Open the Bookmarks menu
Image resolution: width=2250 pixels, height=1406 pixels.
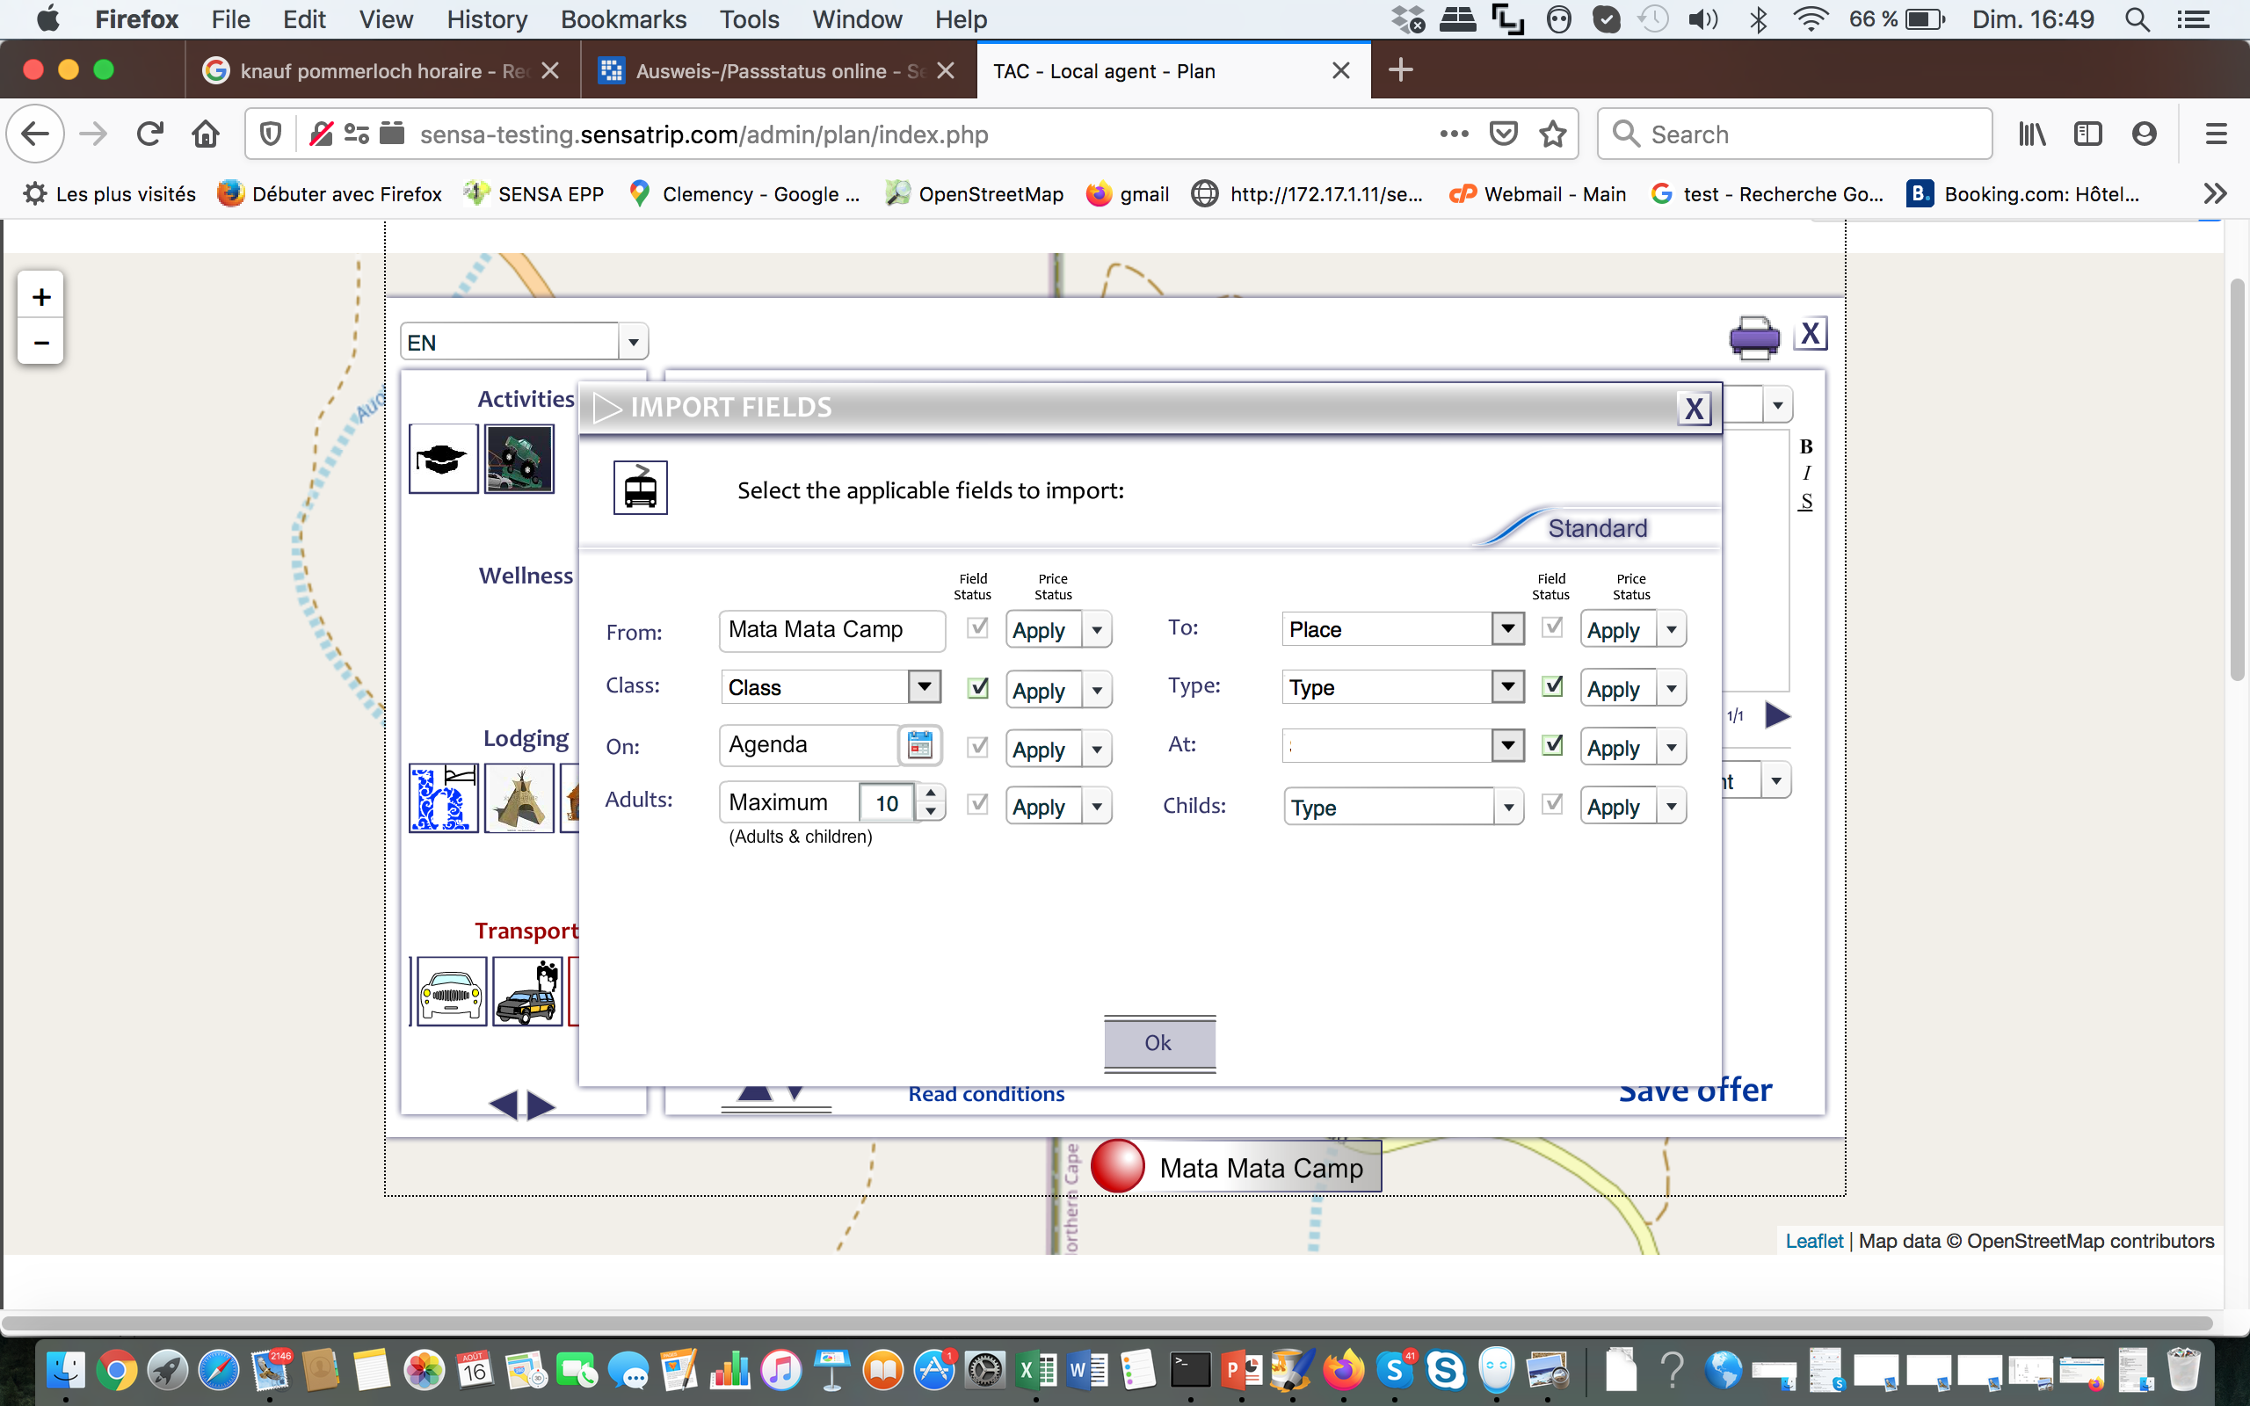[623, 19]
